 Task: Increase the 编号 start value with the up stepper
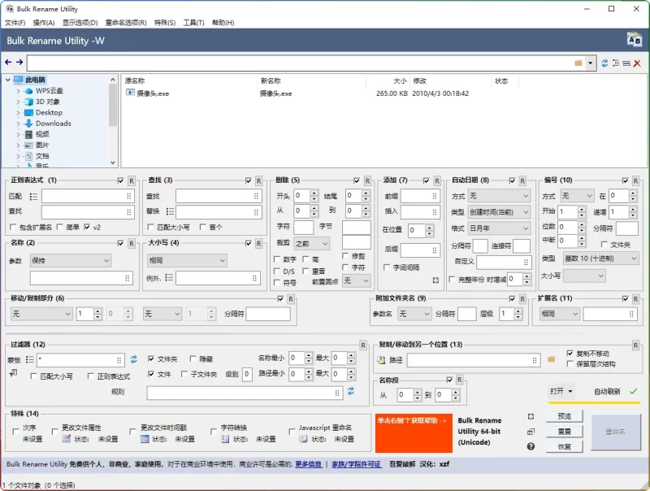[x=582, y=208]
